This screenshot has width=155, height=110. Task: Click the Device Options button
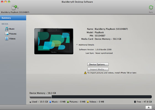98,64
